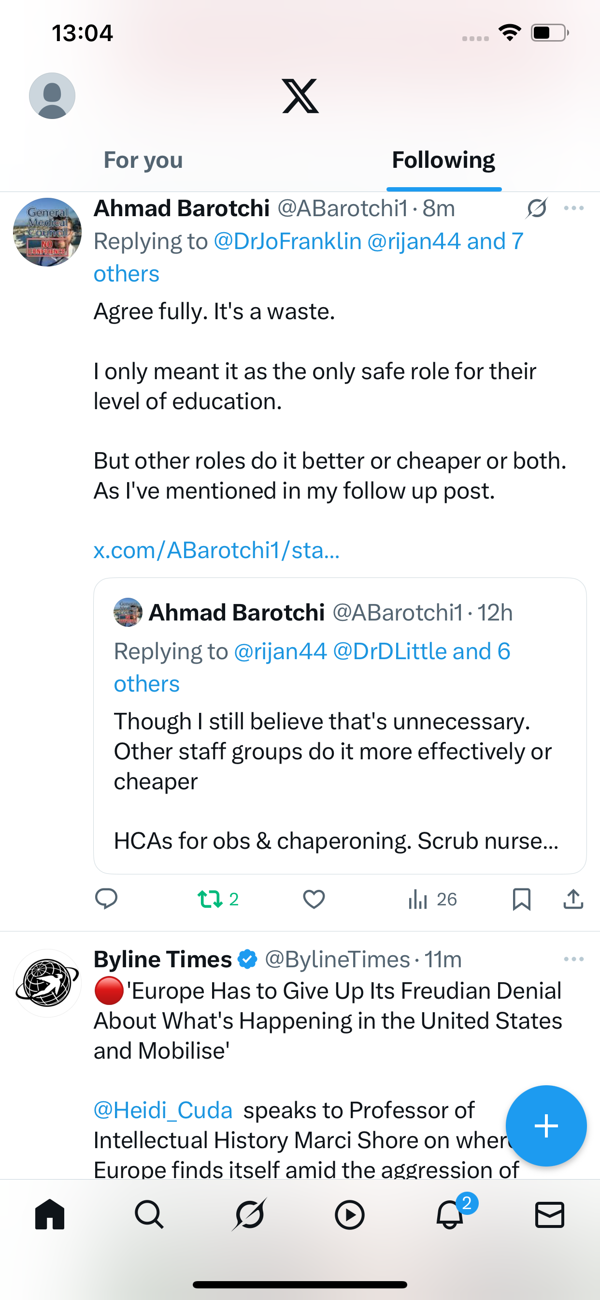Undo repost on Ahmad Barotchi's post
This screenshot has height=1300, width=600.
tap(210, 899)
